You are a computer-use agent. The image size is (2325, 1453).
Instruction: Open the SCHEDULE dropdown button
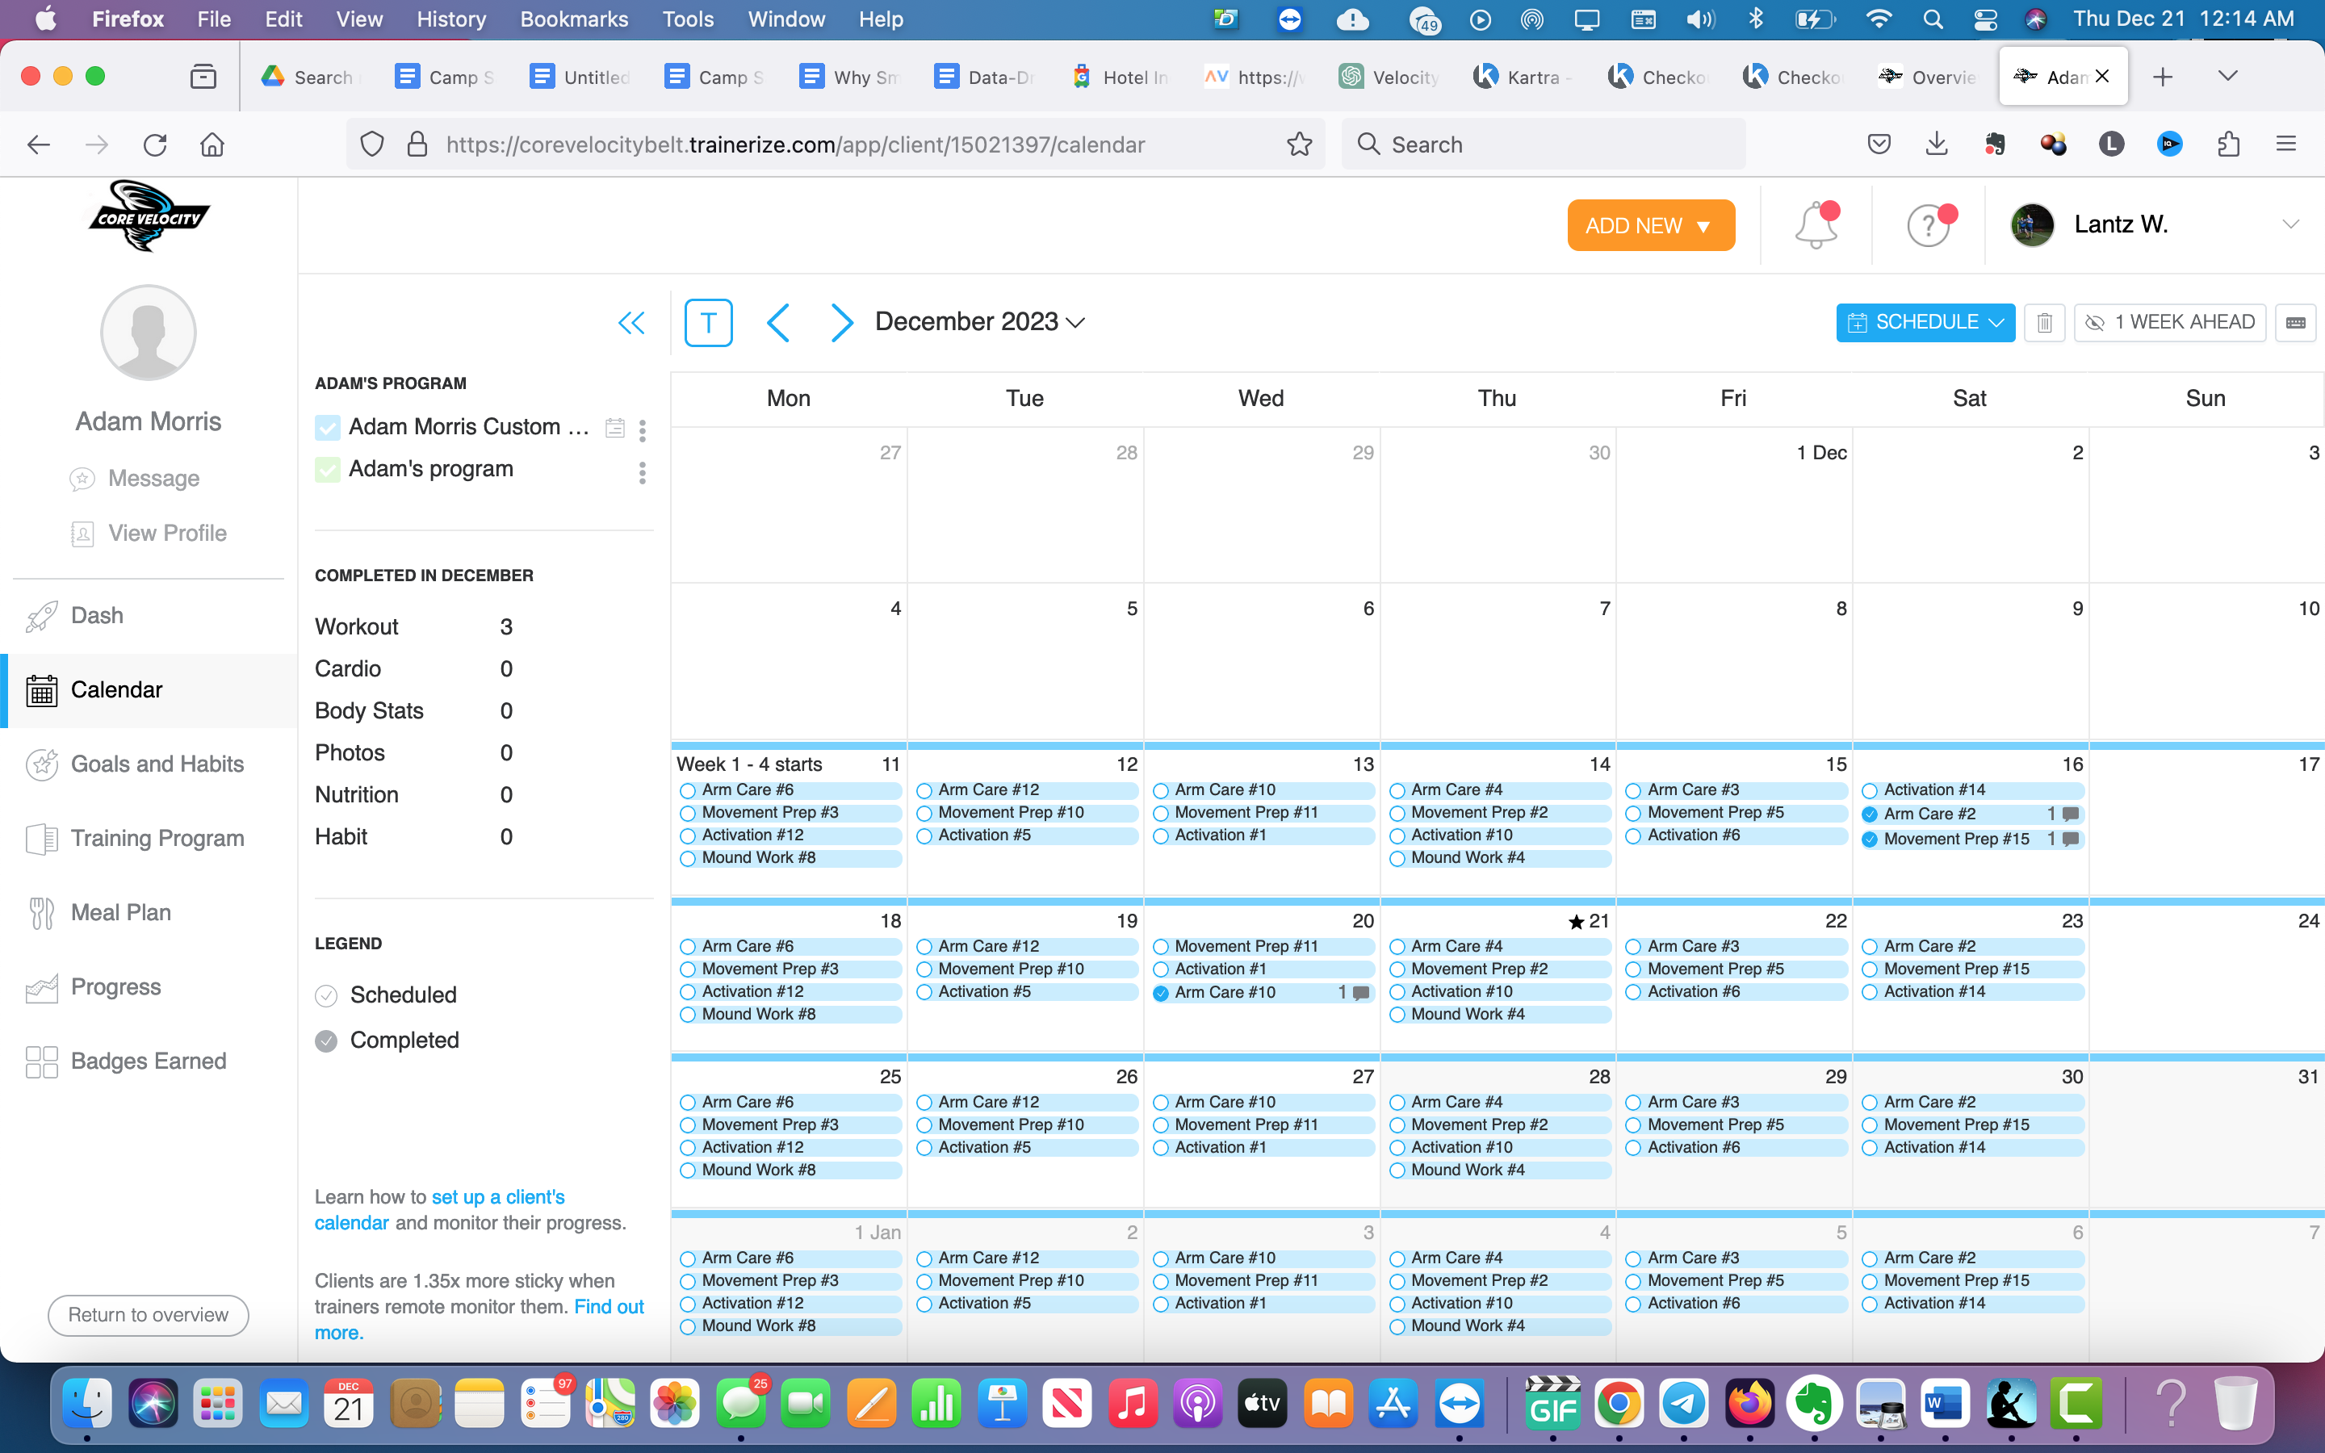coord(1925,323)
